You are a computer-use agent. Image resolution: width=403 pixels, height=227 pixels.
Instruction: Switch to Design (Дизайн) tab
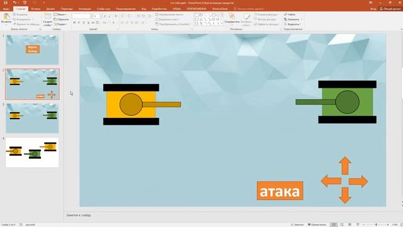[x=50, y=9]
